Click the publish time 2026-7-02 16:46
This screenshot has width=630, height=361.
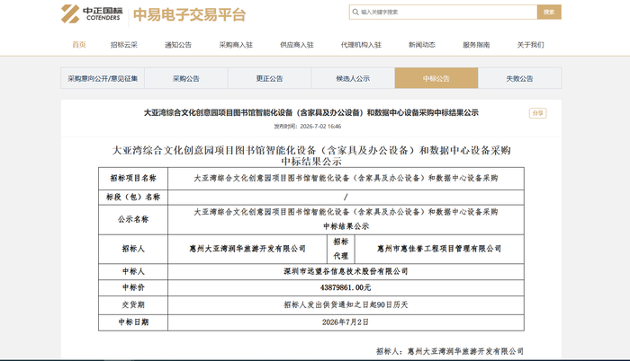click(x=308, y=127)
